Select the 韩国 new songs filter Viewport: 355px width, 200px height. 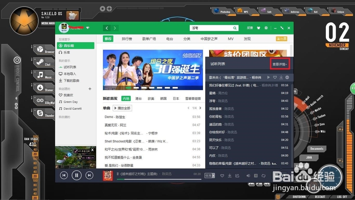coord(163,99)
